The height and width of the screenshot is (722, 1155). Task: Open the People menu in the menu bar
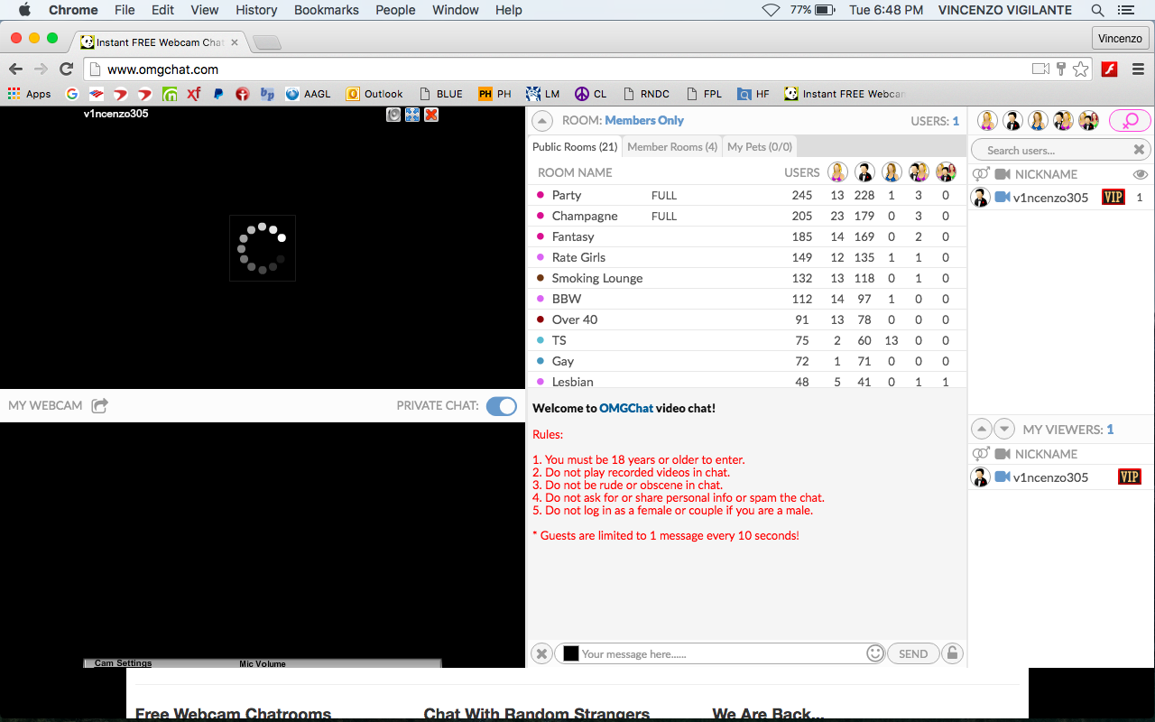click(x=395, y=10)
